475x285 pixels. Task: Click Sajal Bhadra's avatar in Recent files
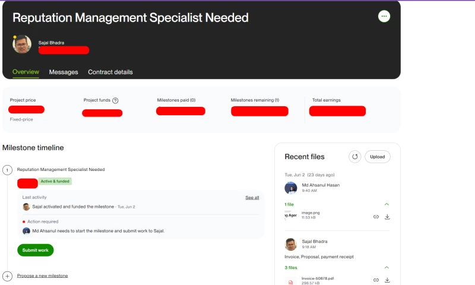coord(291,244)
